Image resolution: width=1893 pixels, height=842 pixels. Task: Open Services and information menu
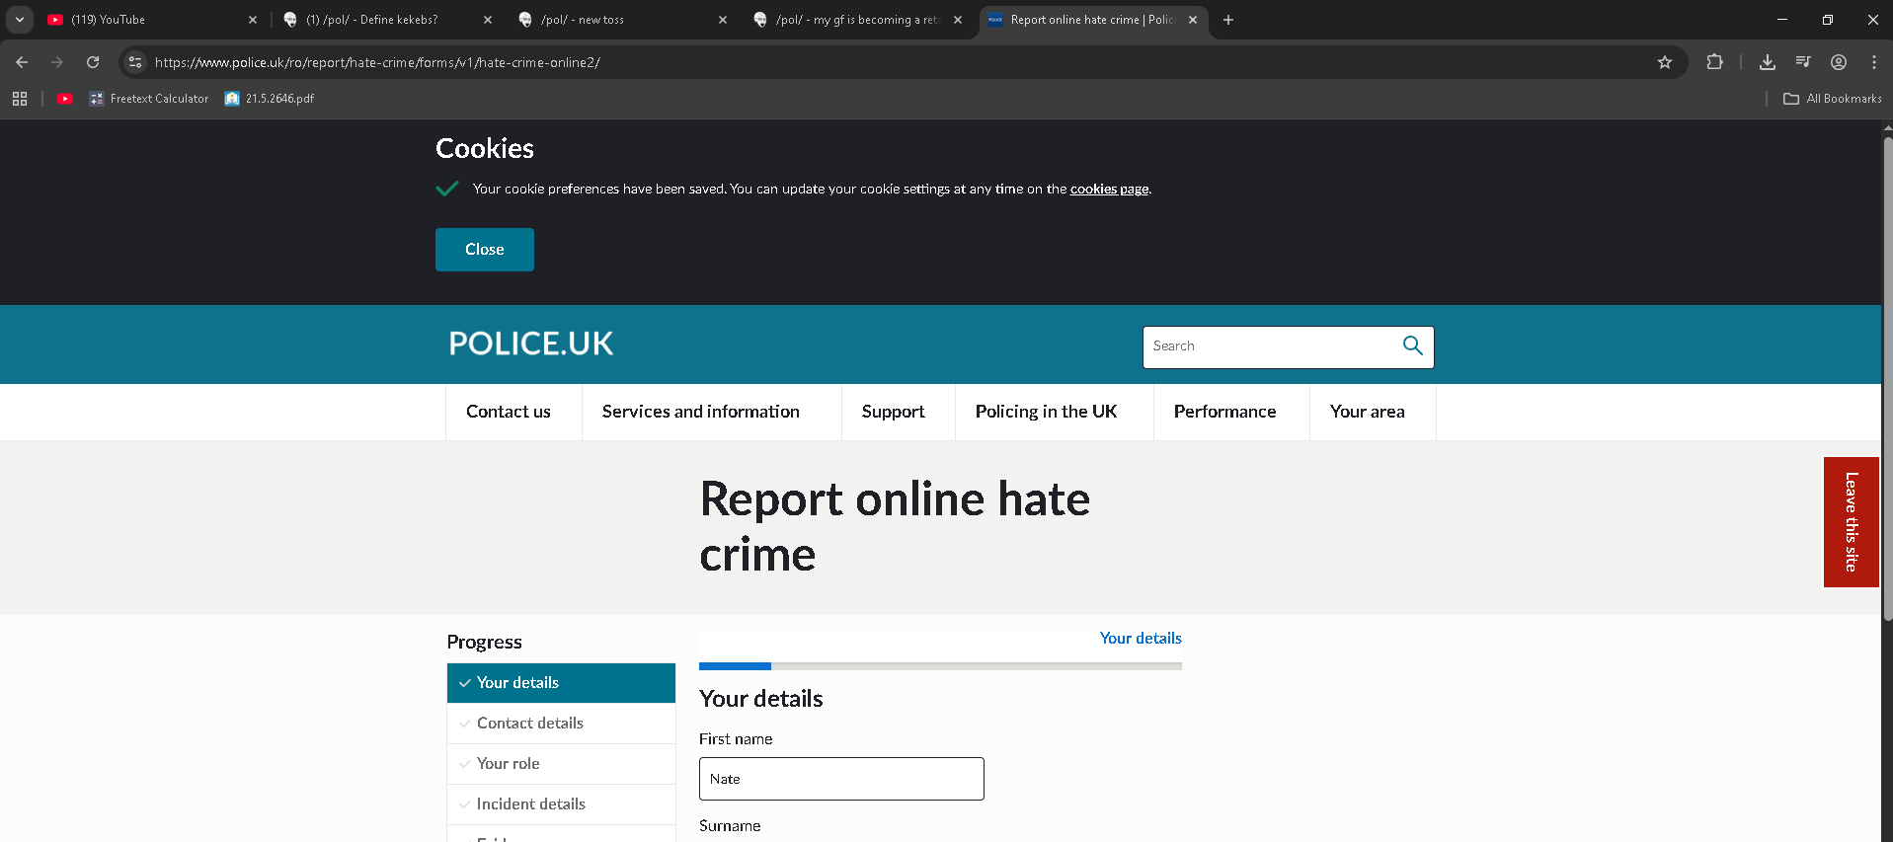coord(701,412)
